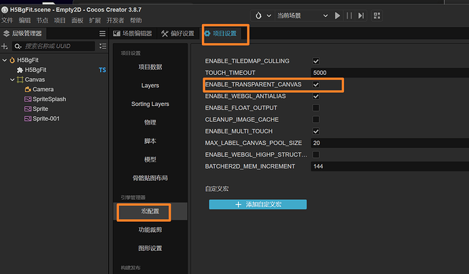This screenshot has height=274, width=469.
Task: Click the TS script badge
Action: (102, 70)
